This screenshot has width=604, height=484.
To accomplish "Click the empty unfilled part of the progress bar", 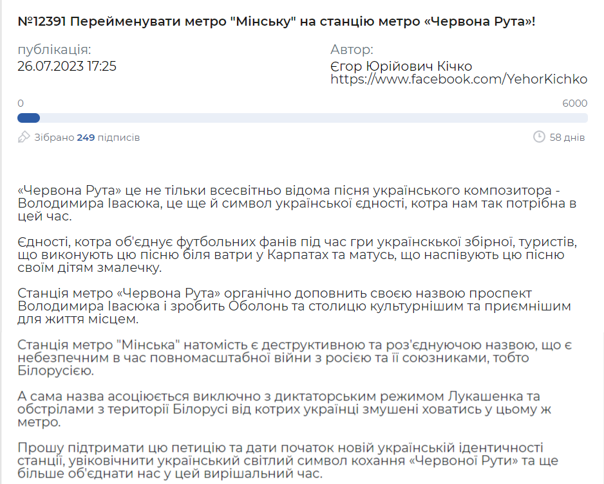I will click(309, 118).
